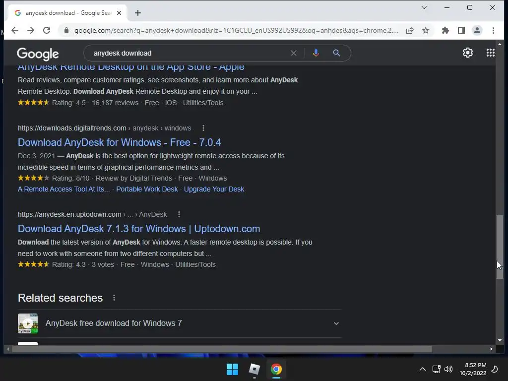The width and height of the screenshot is (508, 381).
Task: Click the scroll left arrow
Action: tap(8, 349)
